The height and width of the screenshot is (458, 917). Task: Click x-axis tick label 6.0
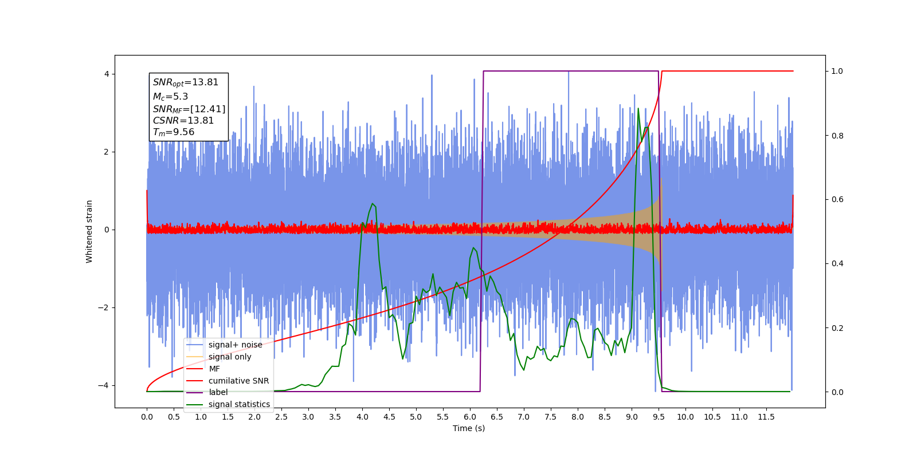point(470,417)
